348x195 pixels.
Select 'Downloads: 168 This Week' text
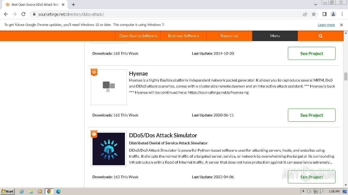coord(115,53)
